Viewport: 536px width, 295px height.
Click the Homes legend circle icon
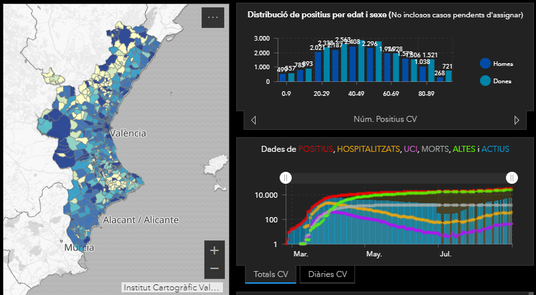(486, 64)
